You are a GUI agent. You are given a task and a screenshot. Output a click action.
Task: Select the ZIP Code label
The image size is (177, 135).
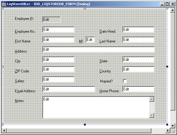(22, 71)
